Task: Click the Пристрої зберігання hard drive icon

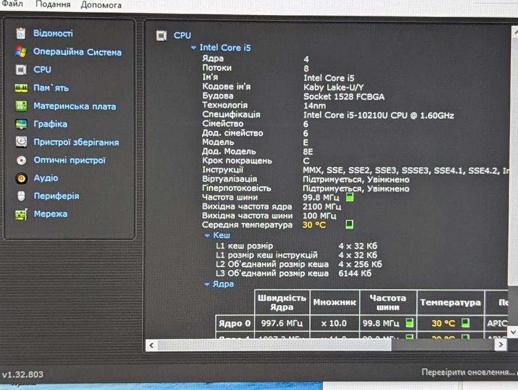Action: (x=21, y=142)
